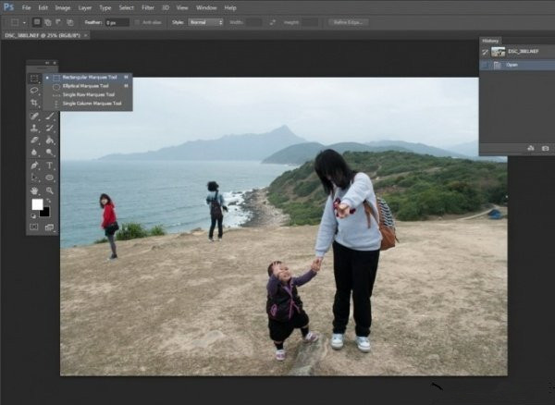
Task: Close the floating toolbox panel
Action: click(x=55, y=63)
